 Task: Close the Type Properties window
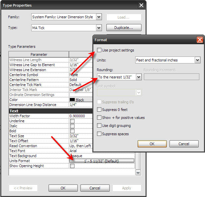141,5
